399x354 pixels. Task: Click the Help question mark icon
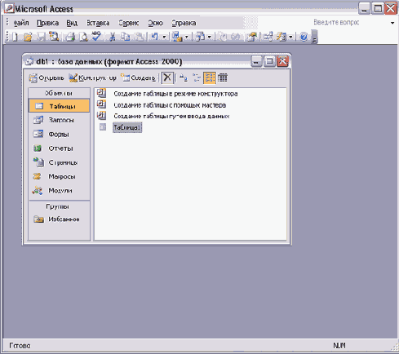pos(304,37)
